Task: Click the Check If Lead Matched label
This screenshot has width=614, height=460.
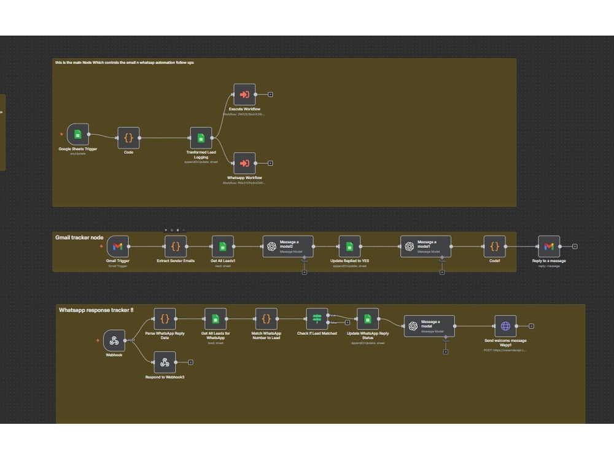Action: click(317, 333)
